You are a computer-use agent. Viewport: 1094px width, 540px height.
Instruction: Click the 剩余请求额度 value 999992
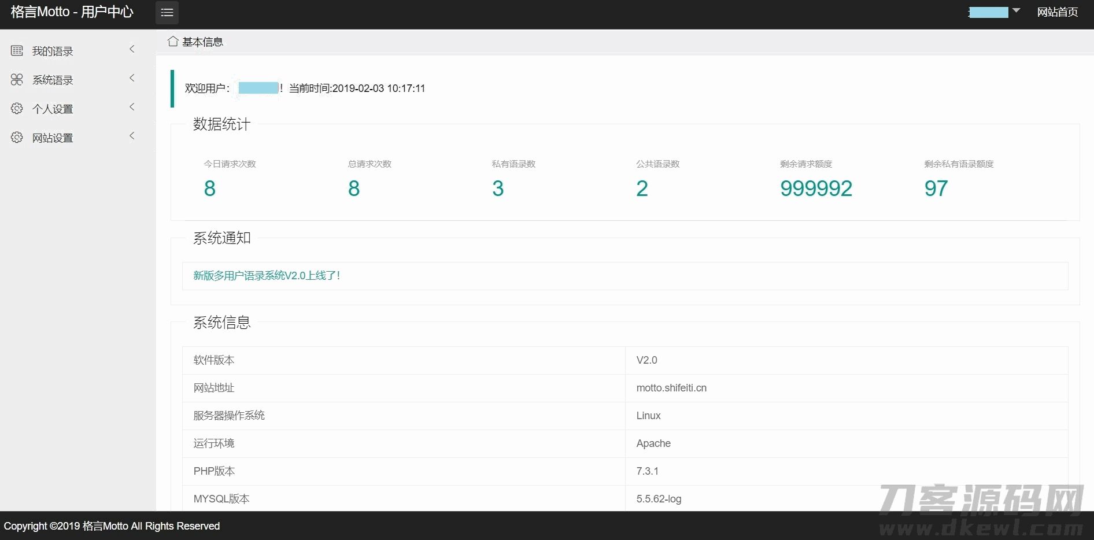tap(816, 188)
